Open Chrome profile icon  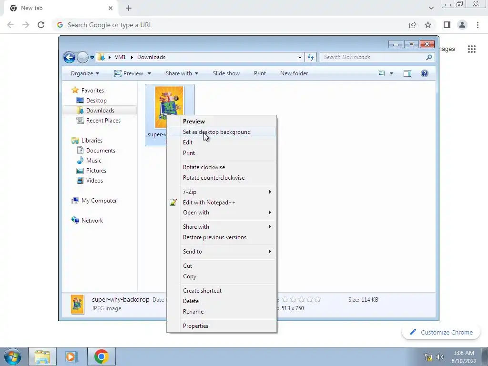click(462, 25)
